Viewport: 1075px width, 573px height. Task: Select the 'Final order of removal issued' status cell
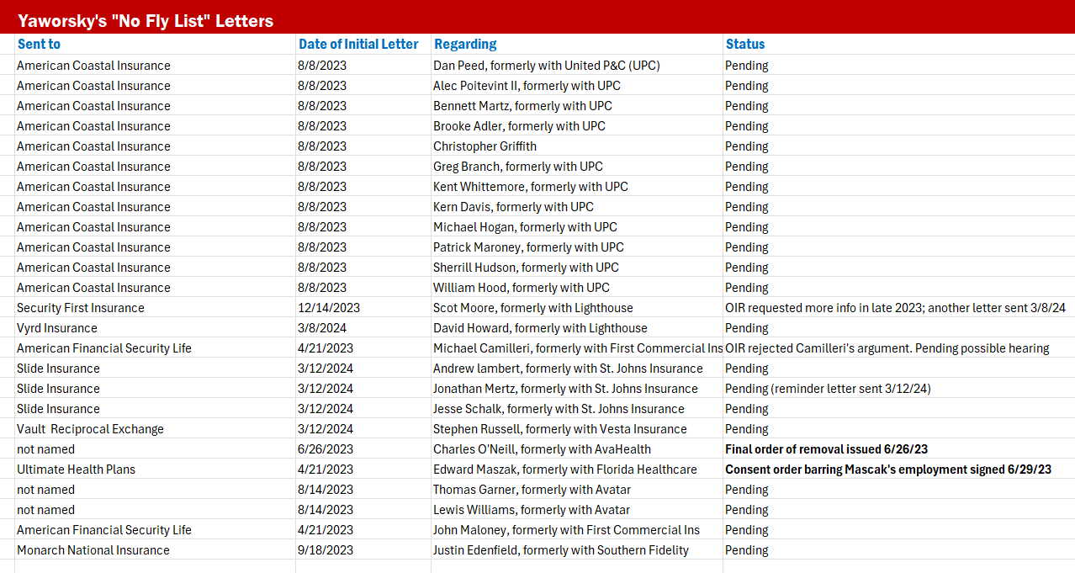tap(826, 449)
